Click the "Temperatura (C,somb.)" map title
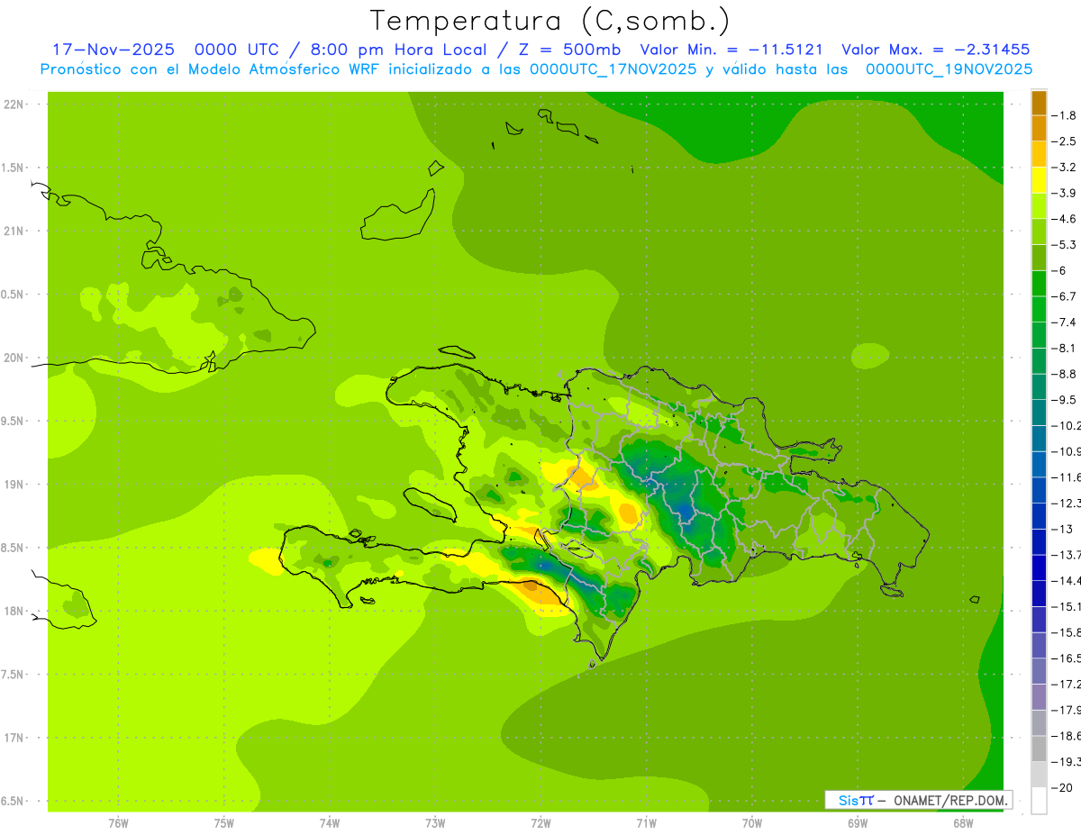Image resolution: width=1081 pixels, height=835 pixels. pyautogui.click(x=550, y=21)
